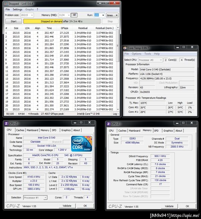The width and height of the screenshot is (201, 219).
Task: Click the Residual (norm.) column header in LinX
Action: (105, 28)
